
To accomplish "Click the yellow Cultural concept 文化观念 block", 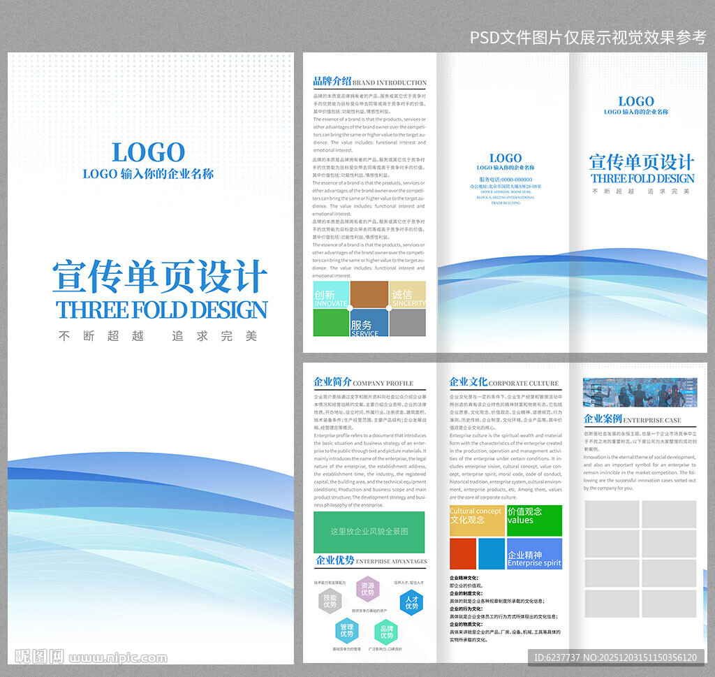I will click(477, 521).
